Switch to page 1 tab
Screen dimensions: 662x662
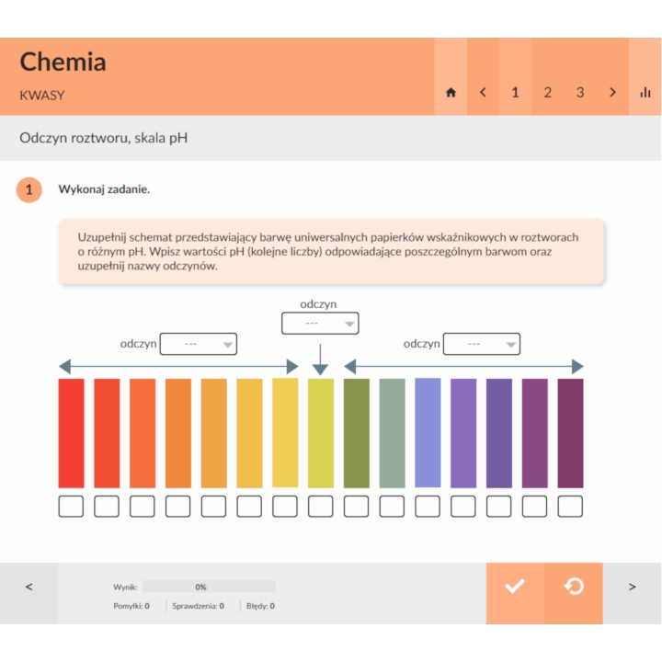(515, 93)
